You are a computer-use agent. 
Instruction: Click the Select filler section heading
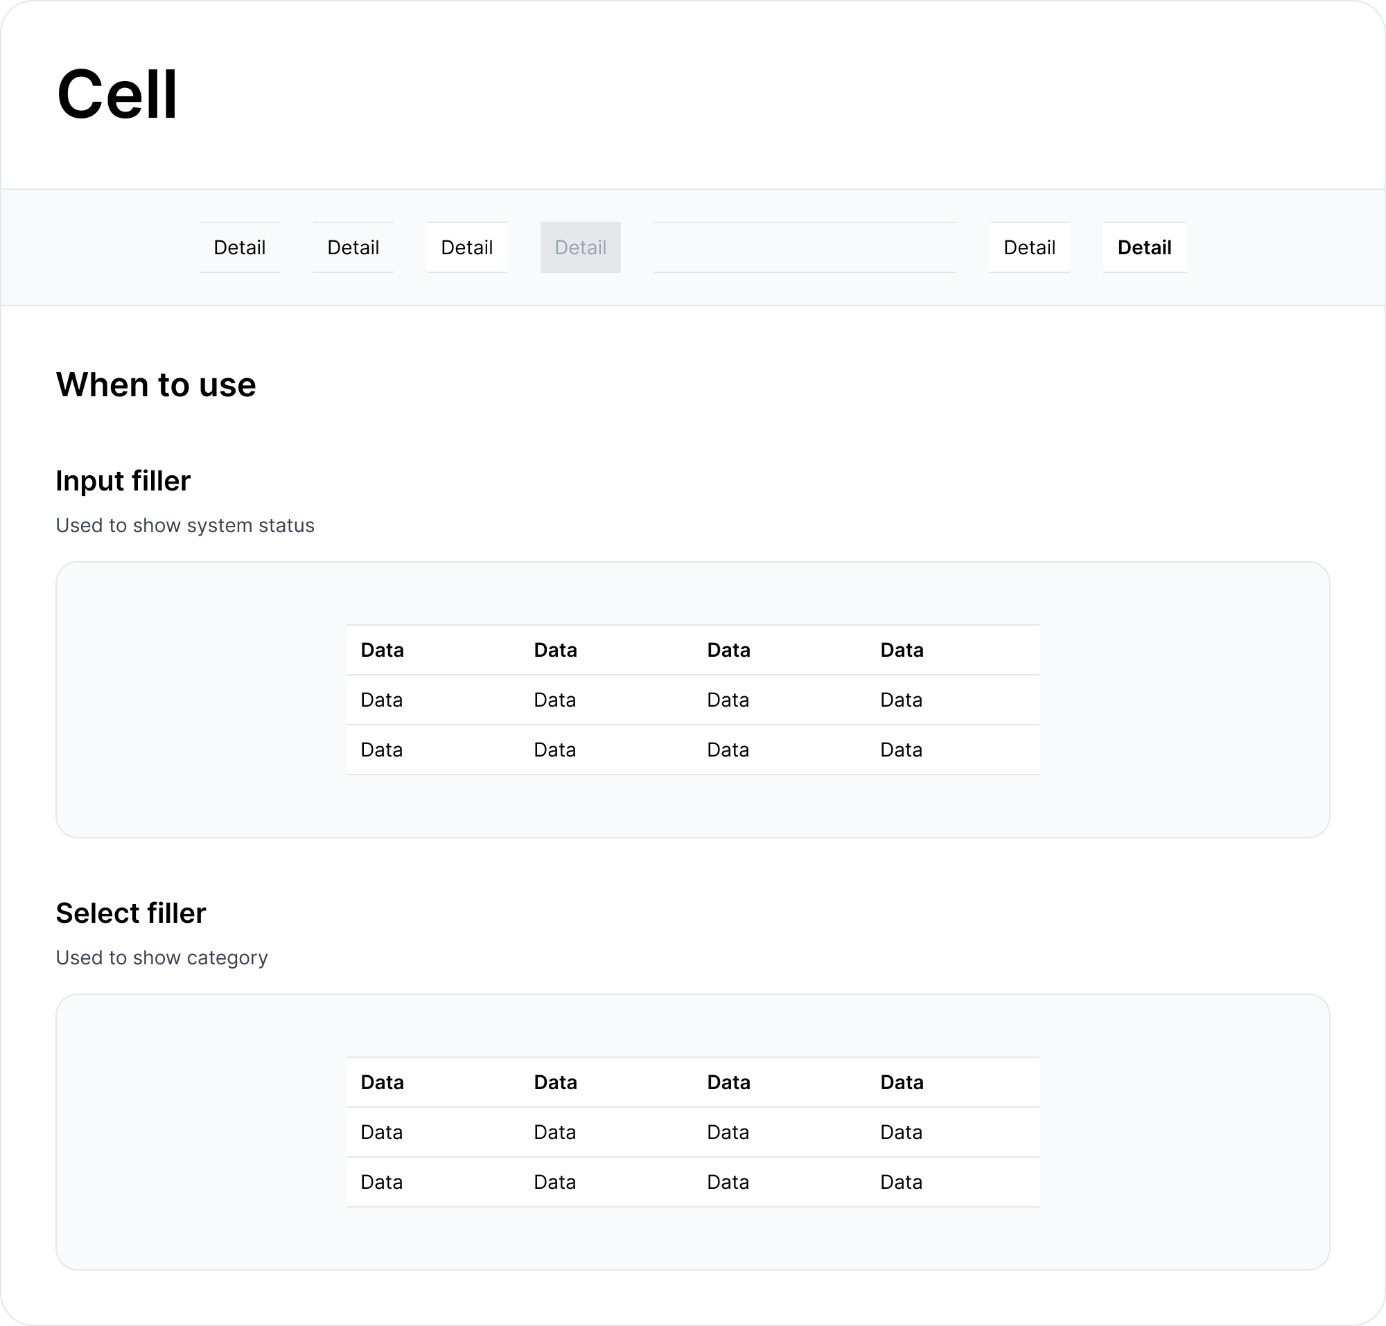(131, 912)
